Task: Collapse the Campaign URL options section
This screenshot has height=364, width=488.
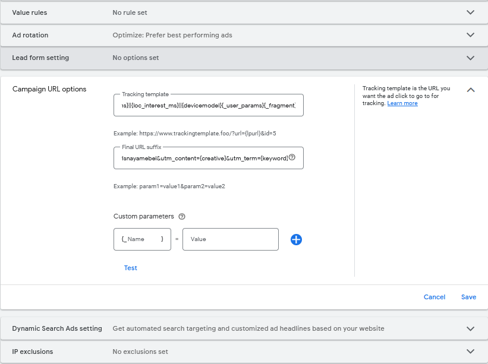Action: (471, 90)
